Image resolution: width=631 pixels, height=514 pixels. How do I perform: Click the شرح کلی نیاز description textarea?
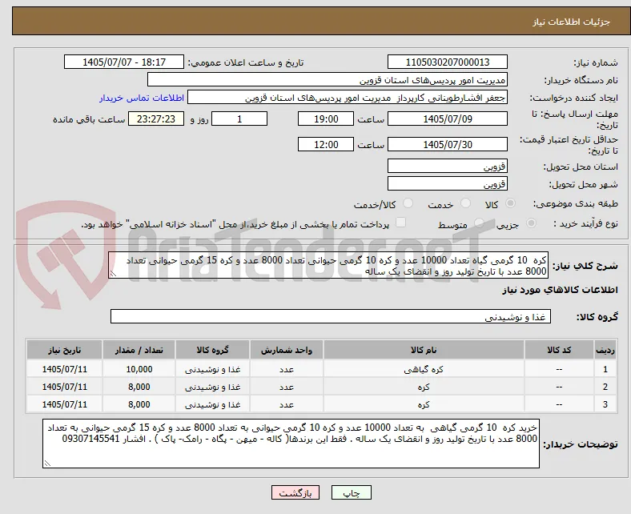click(x=328, y=266)
